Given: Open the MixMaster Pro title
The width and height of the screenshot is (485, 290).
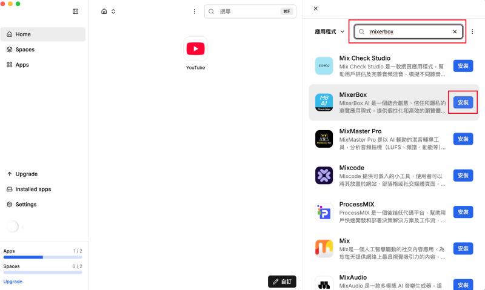Looking at the screenshot, I should (x=360, y=131).
